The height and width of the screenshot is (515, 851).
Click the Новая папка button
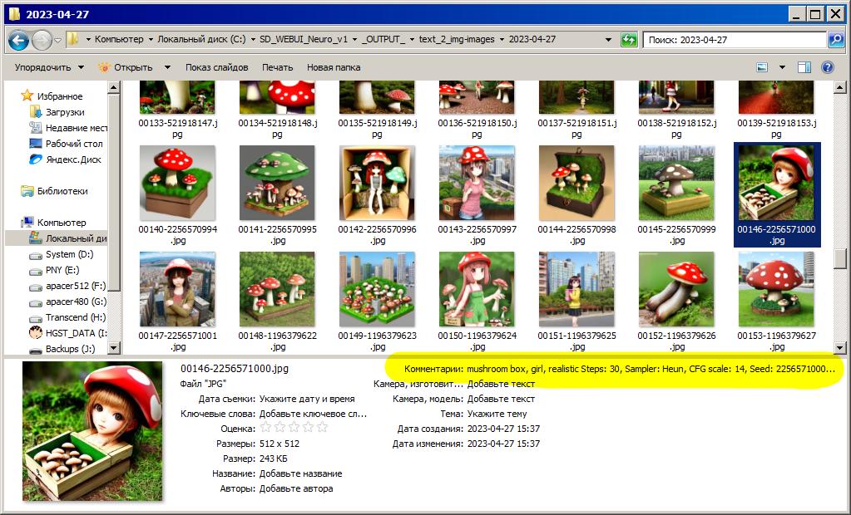(x=333, y=67)
